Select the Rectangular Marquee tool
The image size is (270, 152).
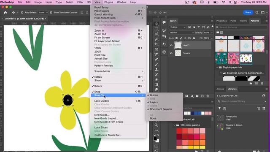pyautogui.click(x=157, y=29)
